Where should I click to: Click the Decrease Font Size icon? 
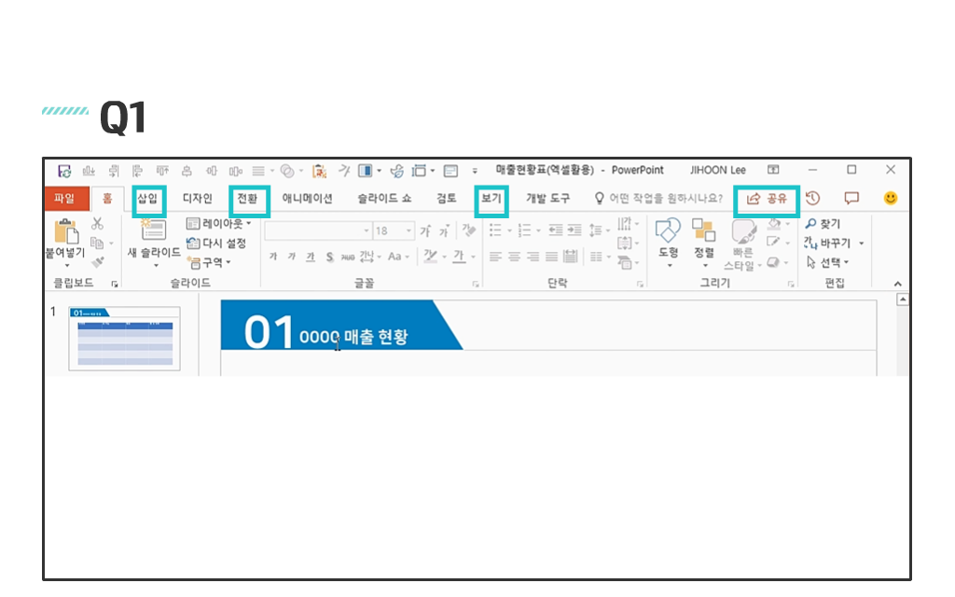444,231
